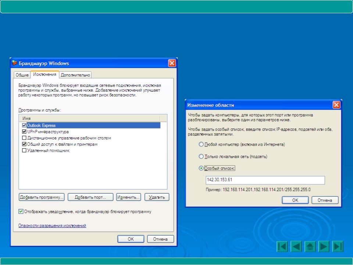The height and width of the screenshot is (265, 353).
Task: Click Добавить порт button
Action: [90, 197]
